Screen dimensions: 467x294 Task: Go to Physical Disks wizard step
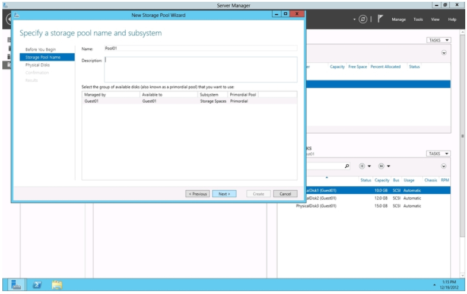(x=37, y=65)
